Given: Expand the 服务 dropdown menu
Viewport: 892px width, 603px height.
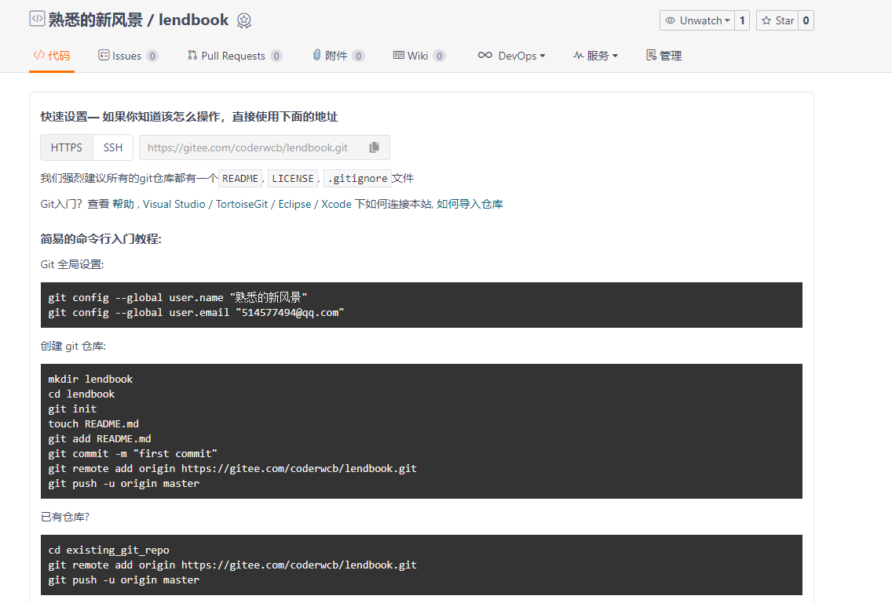Looking at the screenshot, I should (x=595, y=56).
